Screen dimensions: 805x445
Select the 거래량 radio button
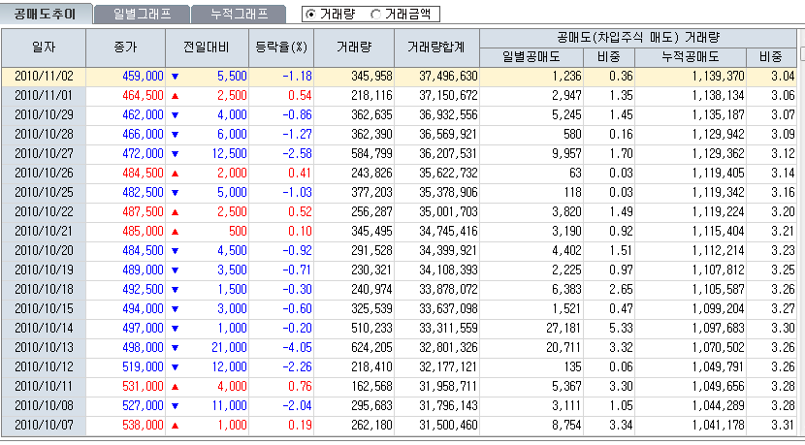[x=309, y=15]
